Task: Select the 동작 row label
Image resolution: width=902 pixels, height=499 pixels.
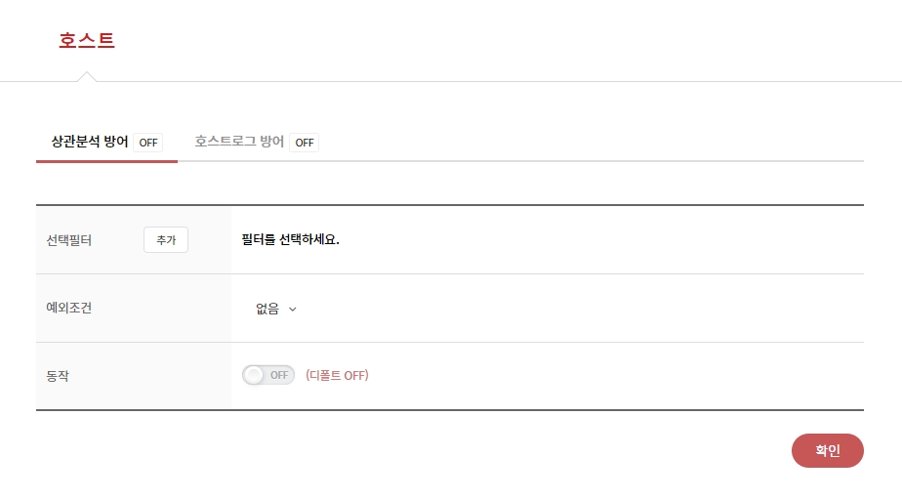Action: (x=58, y=375)
